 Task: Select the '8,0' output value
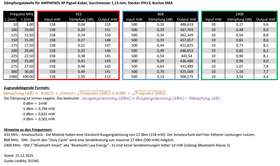[x=266, y=61]
